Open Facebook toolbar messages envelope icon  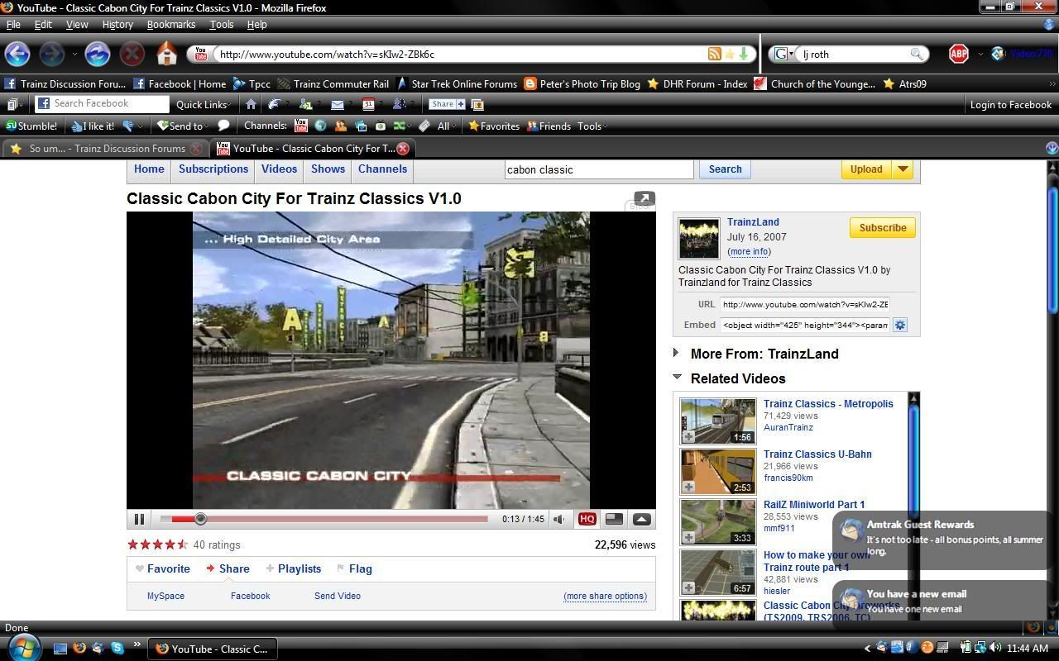coord(337,104)
